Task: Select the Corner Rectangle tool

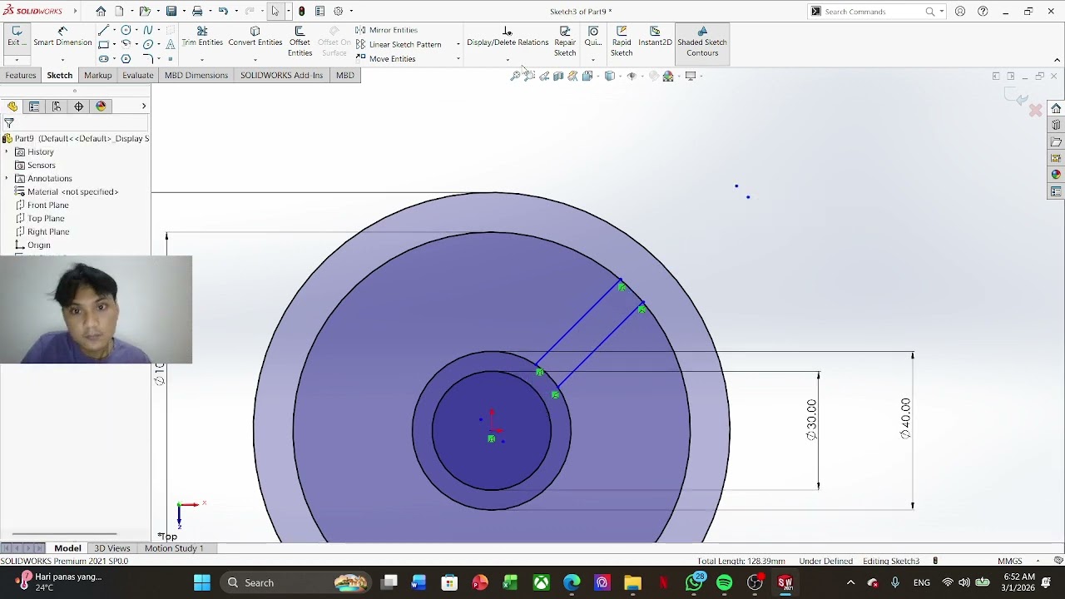Action: pyautogui.click(x=103, y=44)
